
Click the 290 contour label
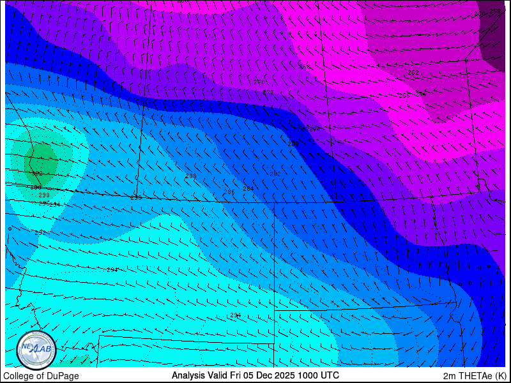click(x=135, y=198)
